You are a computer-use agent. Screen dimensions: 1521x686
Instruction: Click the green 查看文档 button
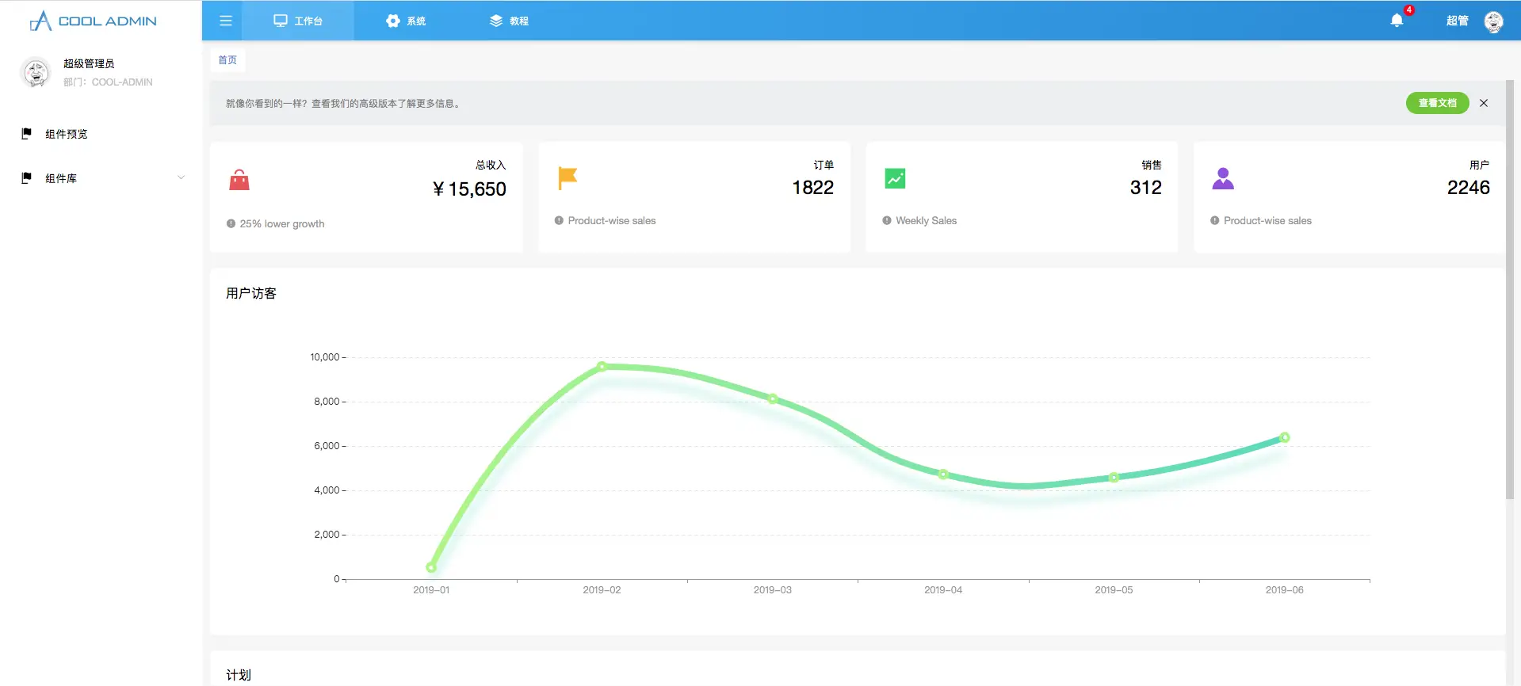[x=1436, y=103]
